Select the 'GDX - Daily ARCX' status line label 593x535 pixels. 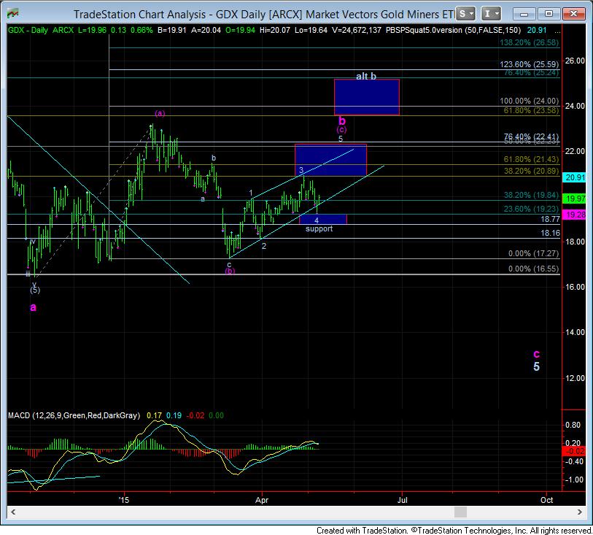pos(41,30)
